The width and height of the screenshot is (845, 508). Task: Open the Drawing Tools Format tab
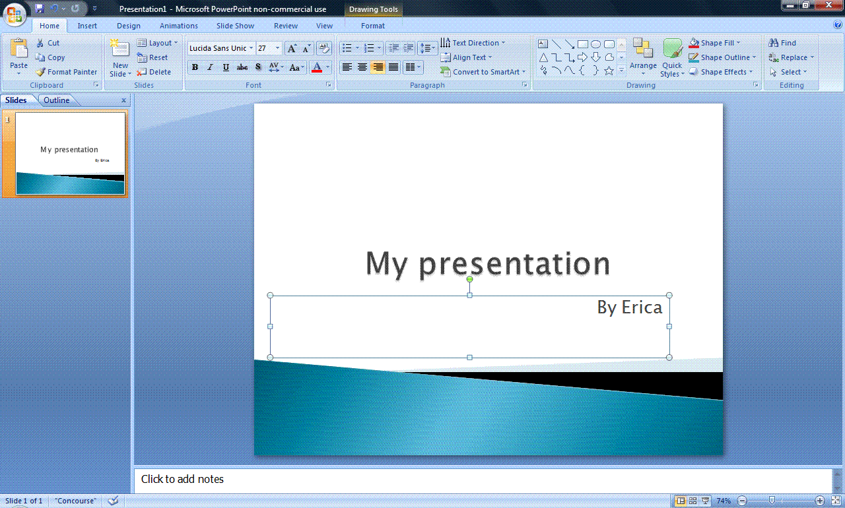coord(373,26)
